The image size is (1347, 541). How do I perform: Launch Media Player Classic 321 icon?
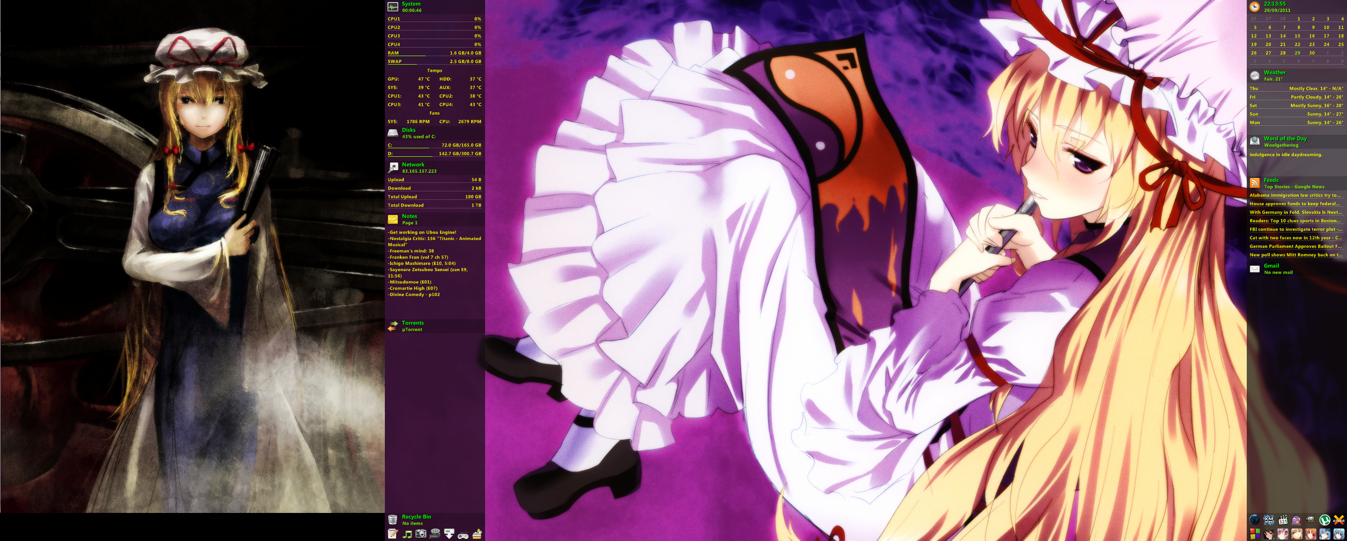(1283, 520)
